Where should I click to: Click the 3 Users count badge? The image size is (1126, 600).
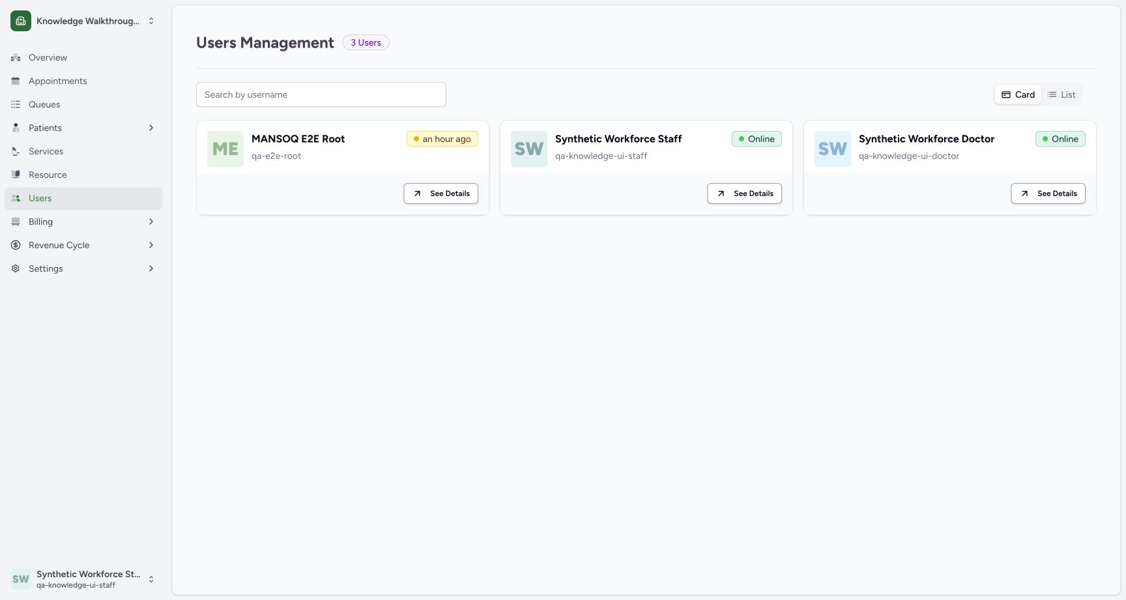366,43
